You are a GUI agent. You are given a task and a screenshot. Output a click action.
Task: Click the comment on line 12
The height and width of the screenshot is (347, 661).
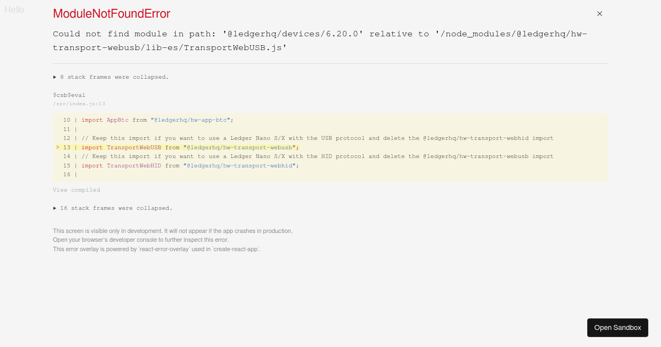[317, 138]
